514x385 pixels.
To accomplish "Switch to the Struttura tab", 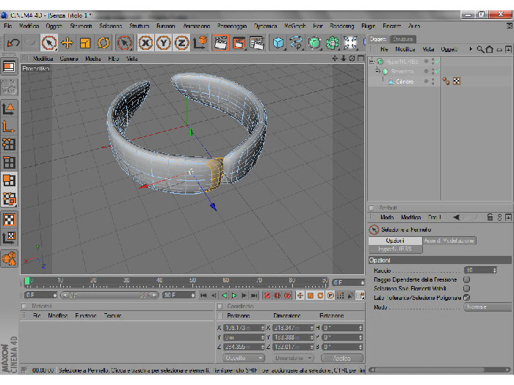I will (x=403, y=39).
